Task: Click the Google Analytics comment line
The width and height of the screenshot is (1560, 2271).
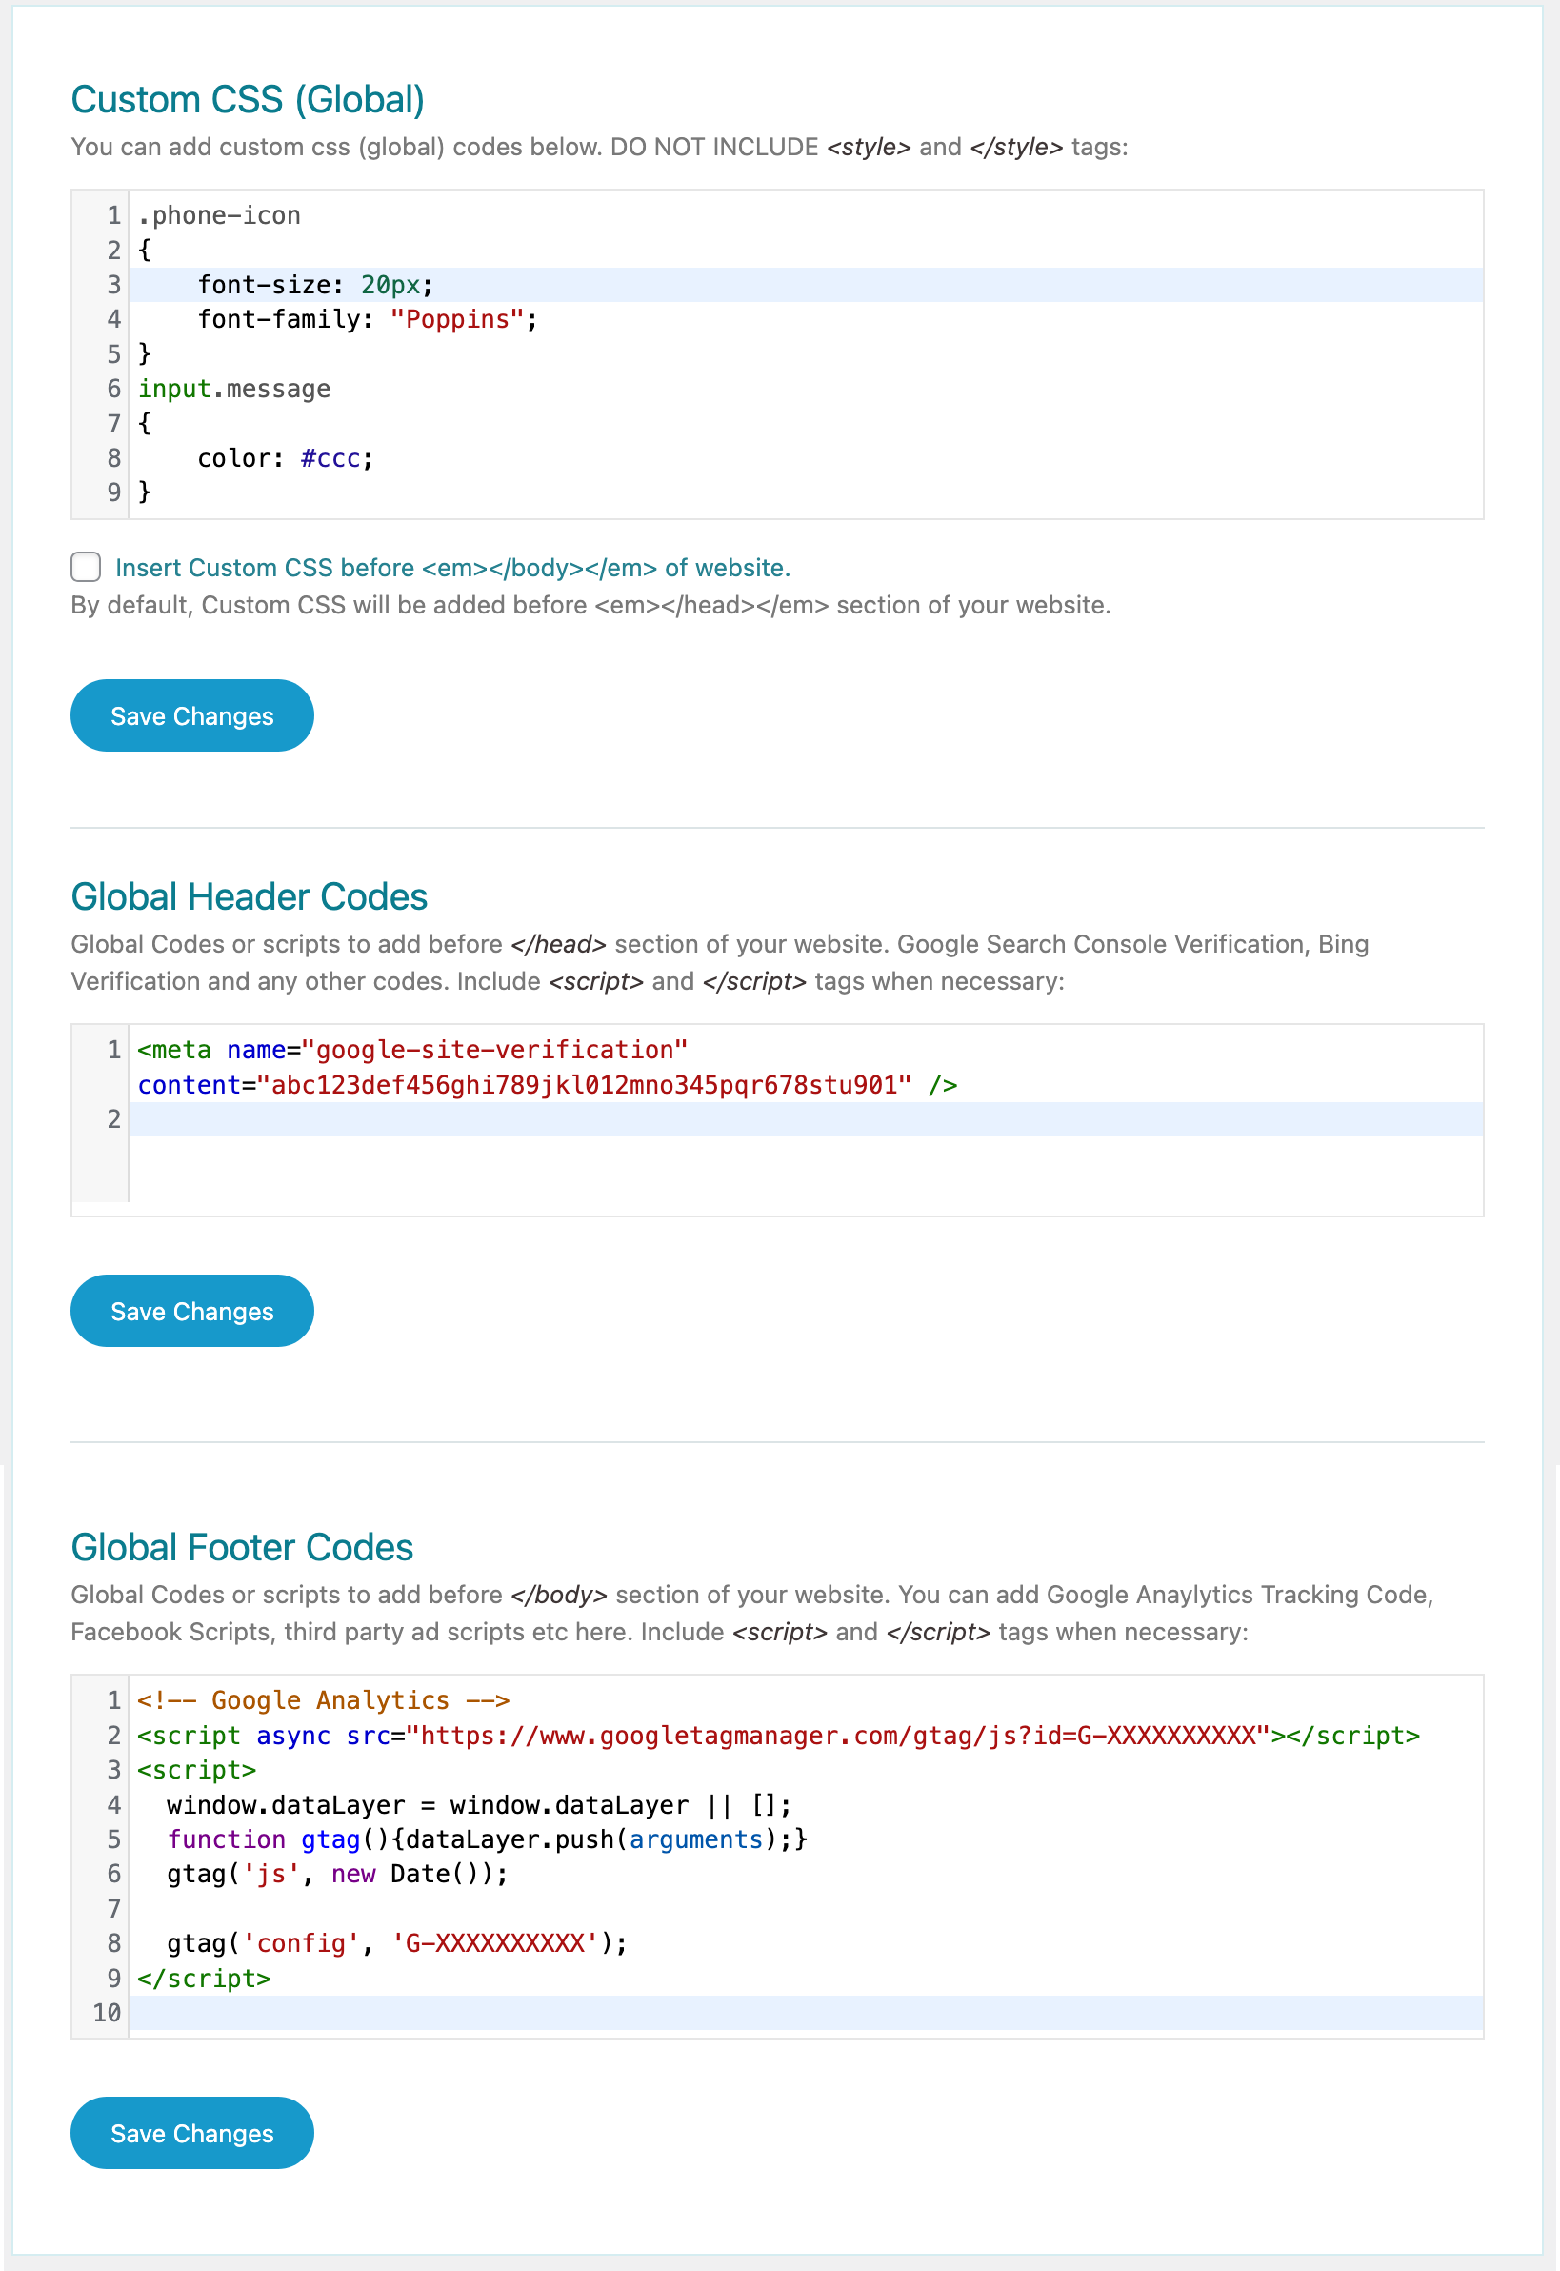Action: pyautogui.click(x=324, y=1701)
